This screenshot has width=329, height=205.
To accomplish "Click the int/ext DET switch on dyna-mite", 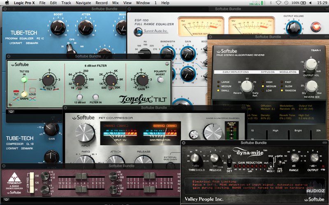I will [229, 162].
